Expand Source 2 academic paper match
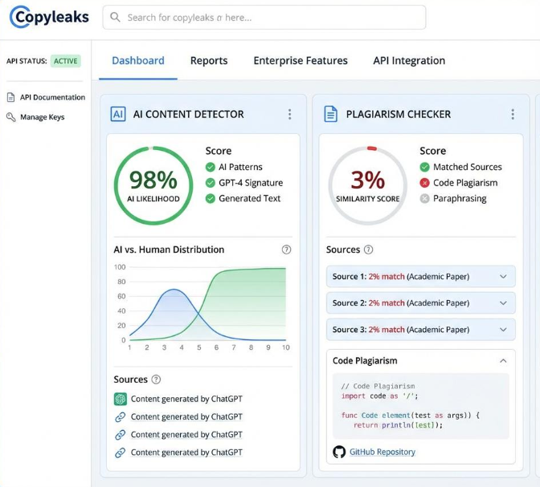This screenshot has height=487, width=540. coord(421,303)
